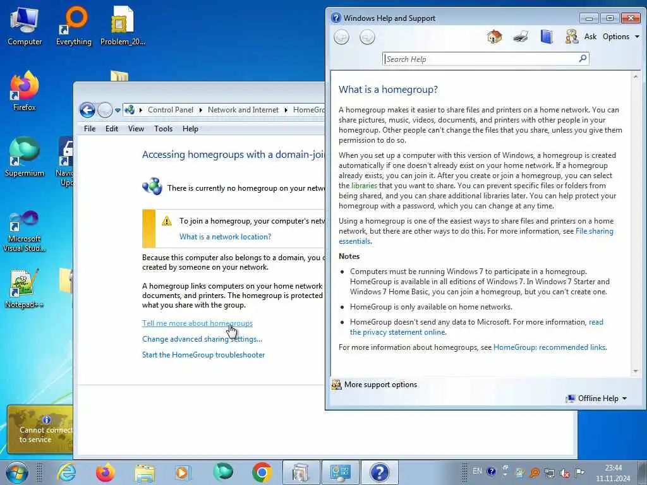Click the Control Panel breadcrumb
This screenshot has width=647, height=485.
(x=171, y=110)
